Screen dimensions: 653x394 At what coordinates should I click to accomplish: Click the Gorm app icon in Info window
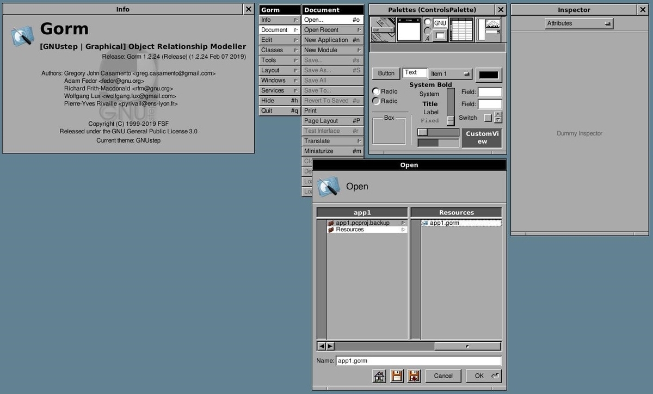(x=22, y=35)
